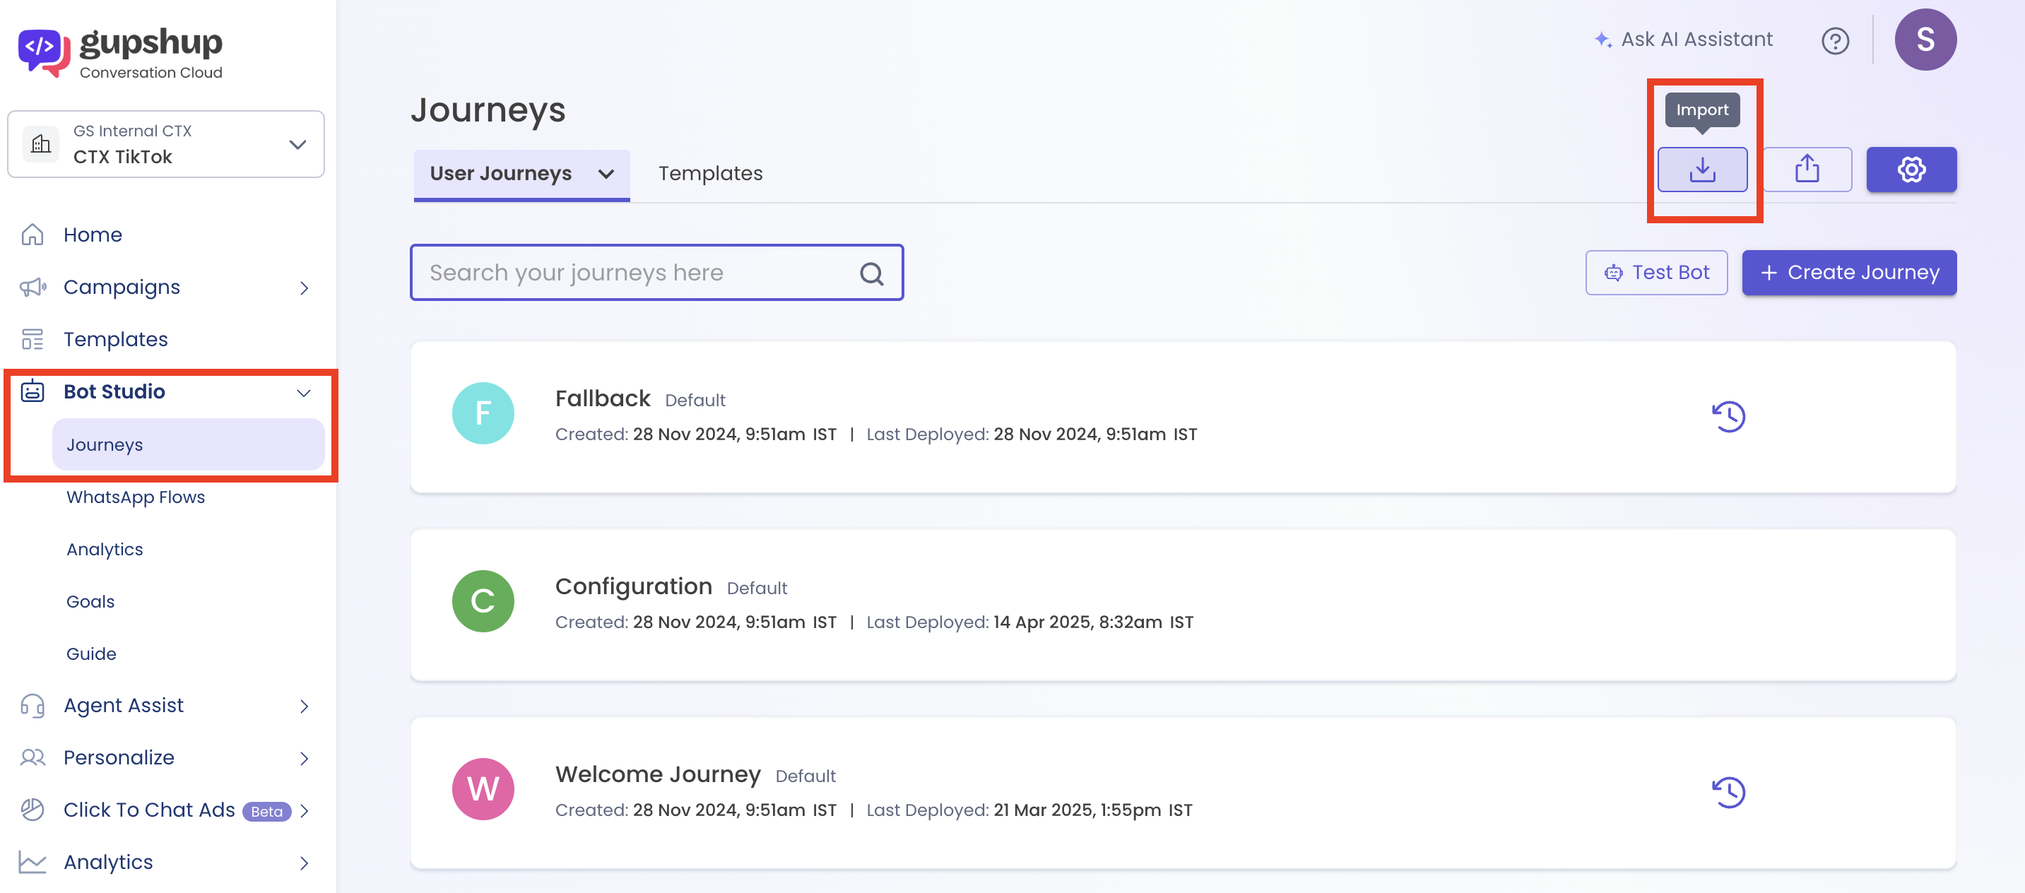Screen dimensions: 2025x893
Task: Click the Test Bot button
Action: [1655, 272]
